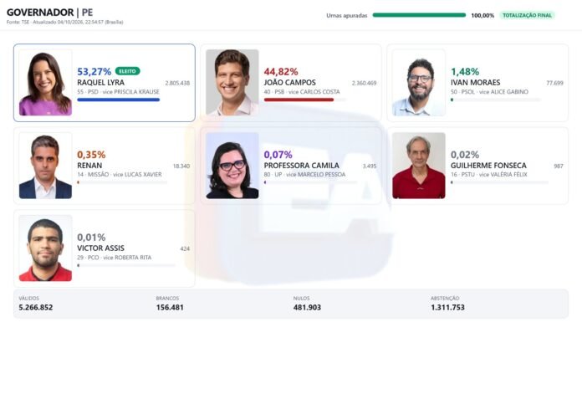This screenshot has height=409, width=582.
Task: Select the name RAQUEL LYRA
Action: tap(100, 83)
